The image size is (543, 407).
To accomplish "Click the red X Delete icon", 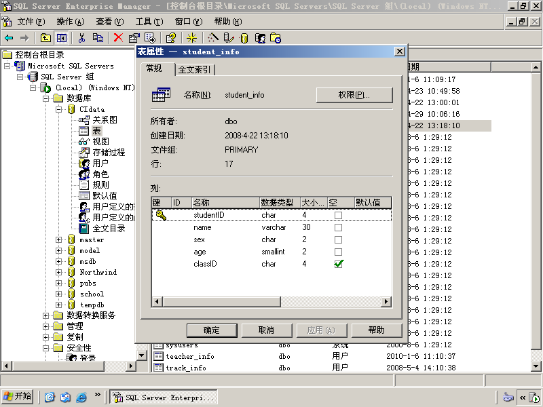I will 118,38.
